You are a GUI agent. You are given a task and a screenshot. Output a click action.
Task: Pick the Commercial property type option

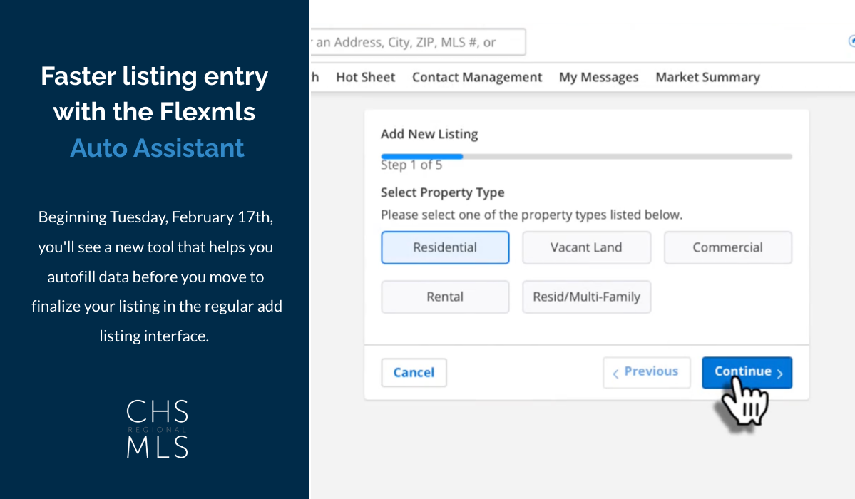tap(727, 247)
